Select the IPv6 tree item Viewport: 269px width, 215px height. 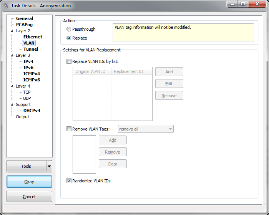(x=28, y=68)
